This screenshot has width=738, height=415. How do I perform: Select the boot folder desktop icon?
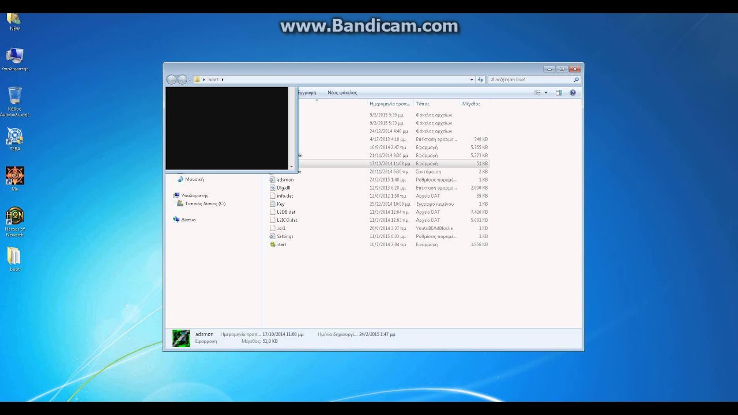click(x=14, y=256)
